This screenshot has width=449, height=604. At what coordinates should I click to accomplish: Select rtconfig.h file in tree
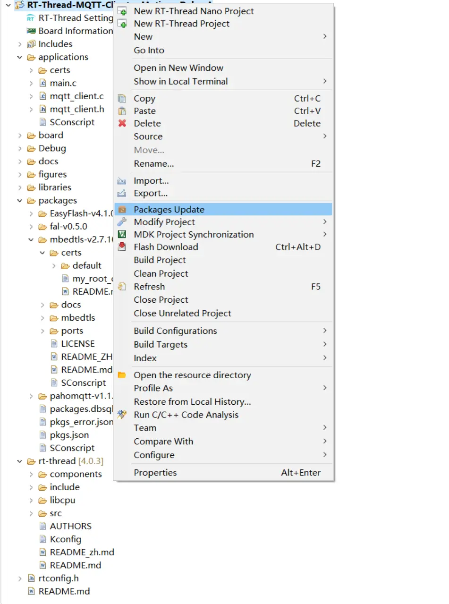click(x=58, y=578)
